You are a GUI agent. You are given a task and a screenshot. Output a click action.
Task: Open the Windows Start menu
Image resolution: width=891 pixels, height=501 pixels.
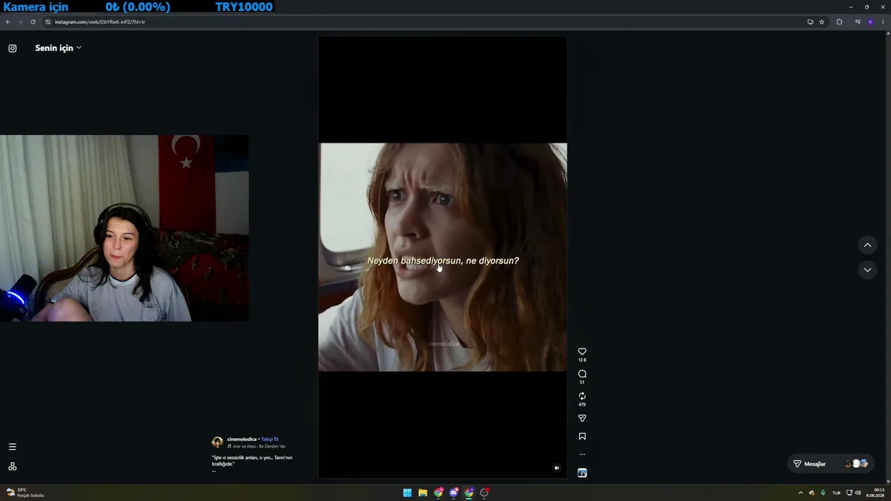[x=407, y=493]
